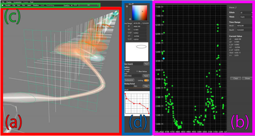Toggle the Shadow toolbar option
Image resolution: width=255 pixels, height=136 pixels.
[x=36, y=5]
